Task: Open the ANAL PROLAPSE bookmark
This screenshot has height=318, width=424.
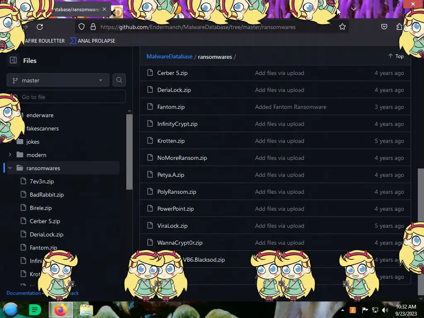Action: coord(92,41)
